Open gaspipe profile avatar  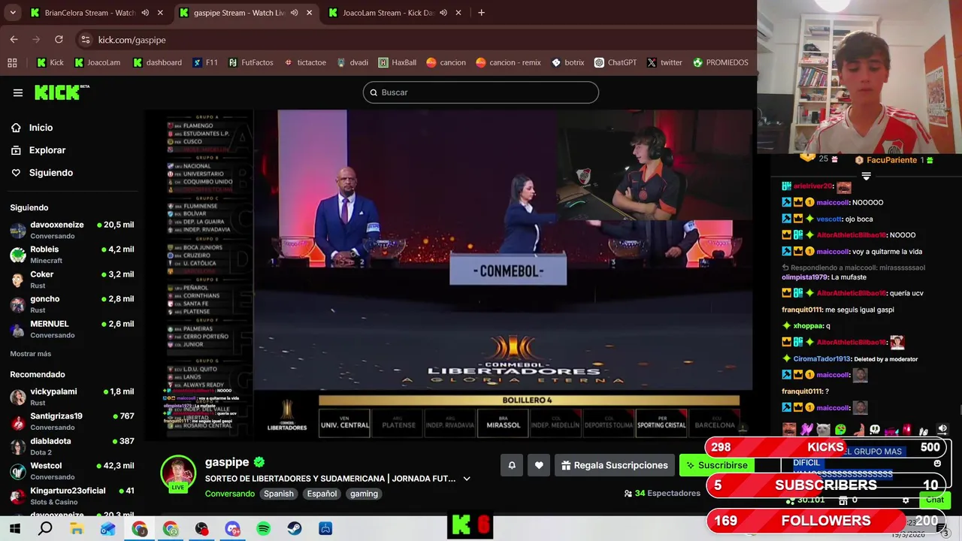178,473
